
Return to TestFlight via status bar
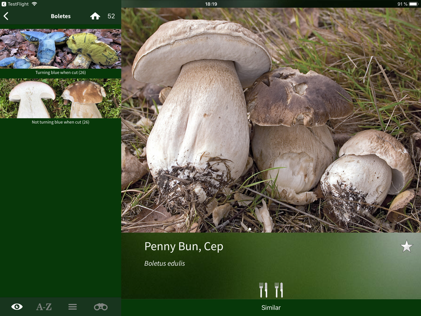pyautogui.click(x=15, y=4)
